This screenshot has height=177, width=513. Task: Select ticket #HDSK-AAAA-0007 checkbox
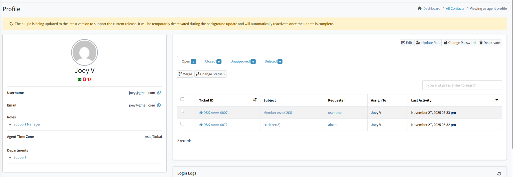pyautogui.click(x=182, y=111)
